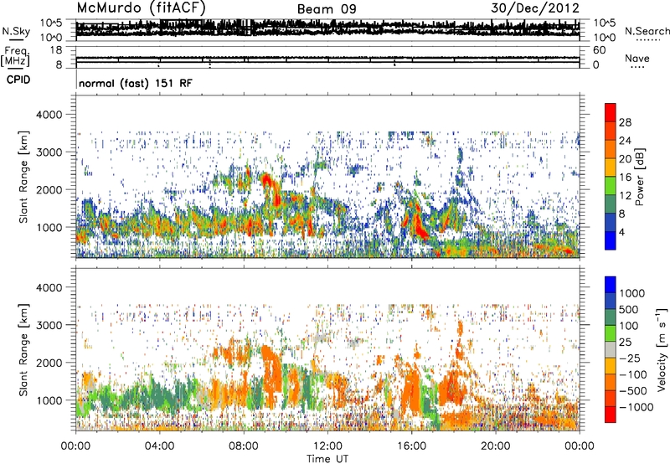Select the sky noise trace panel

point(327,30)
